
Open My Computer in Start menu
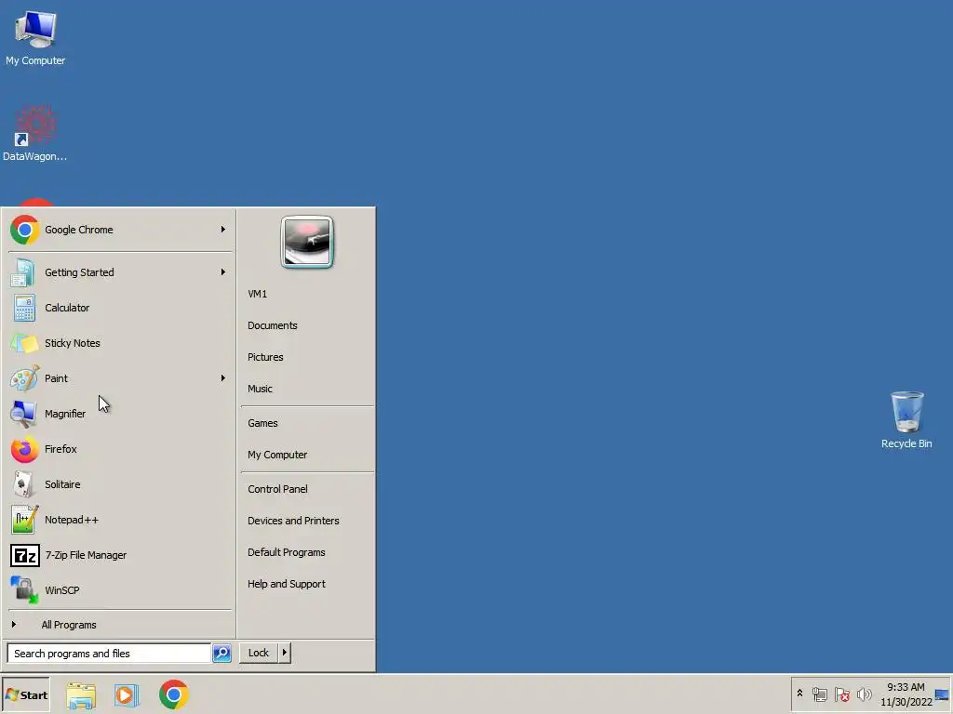pos(277,455)
